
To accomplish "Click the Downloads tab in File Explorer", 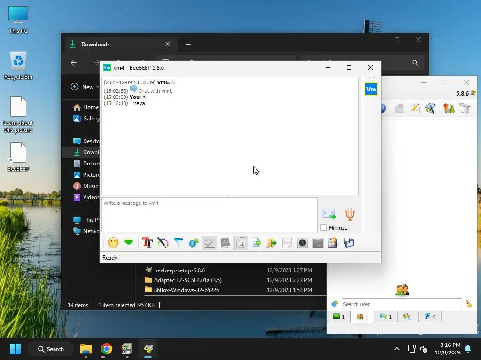I will click(121, 45).
